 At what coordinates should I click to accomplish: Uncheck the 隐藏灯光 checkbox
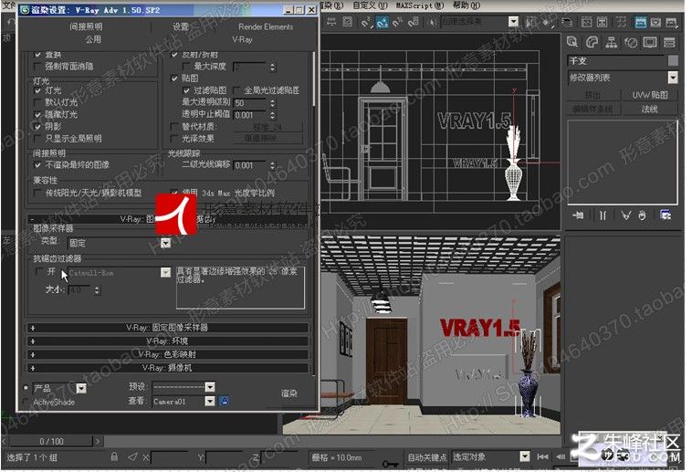click(x=37, y=115)
